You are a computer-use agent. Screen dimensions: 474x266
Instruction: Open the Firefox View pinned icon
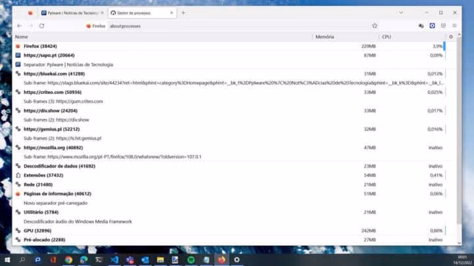pos(30,13)
